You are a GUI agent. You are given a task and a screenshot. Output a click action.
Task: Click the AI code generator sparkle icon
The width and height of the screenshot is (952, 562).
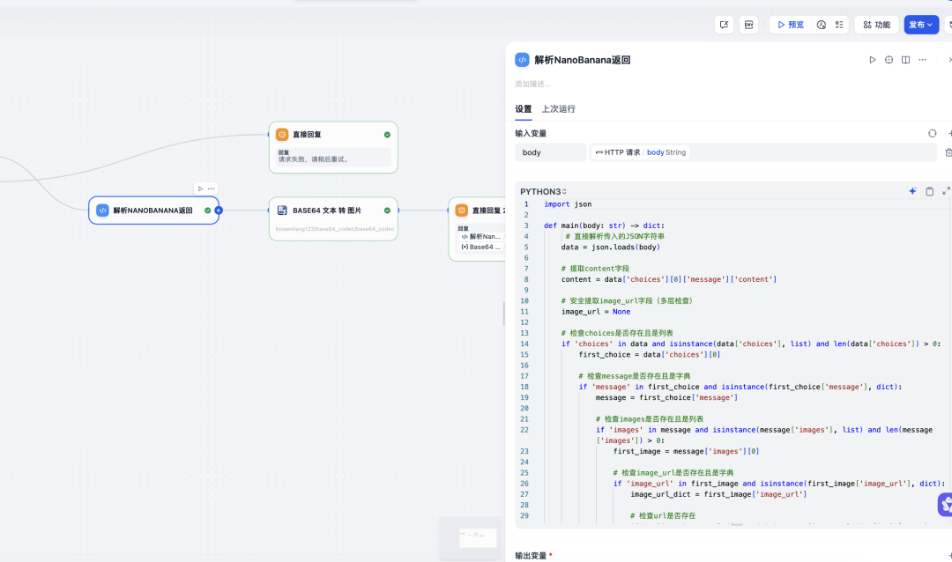[912, 191]
